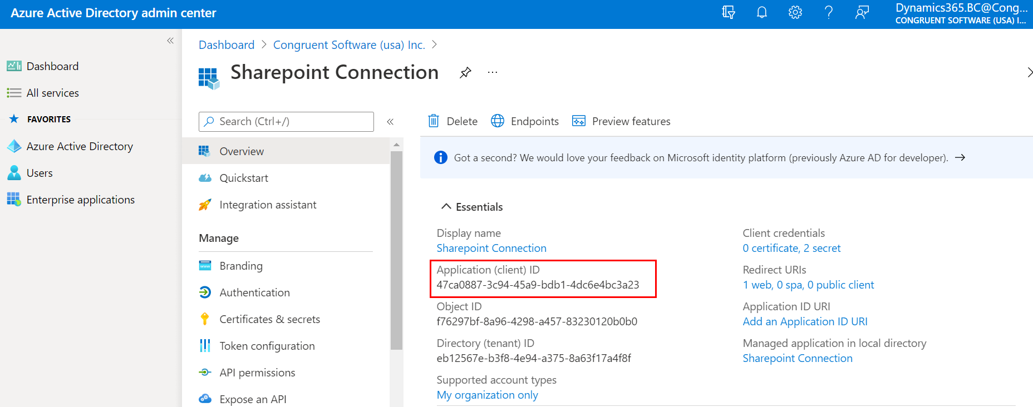Open Dashboard in left sidebar
1033x407 pixels.
click(52, 66)
